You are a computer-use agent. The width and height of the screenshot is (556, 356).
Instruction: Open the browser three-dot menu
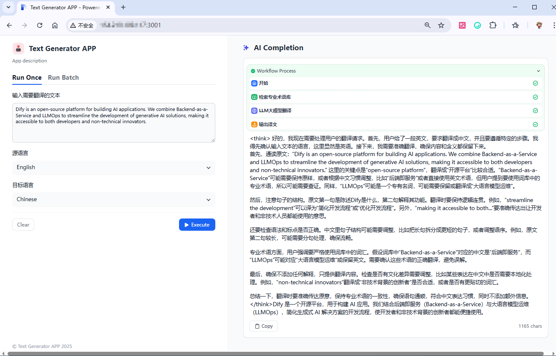(x=553, y=25)
